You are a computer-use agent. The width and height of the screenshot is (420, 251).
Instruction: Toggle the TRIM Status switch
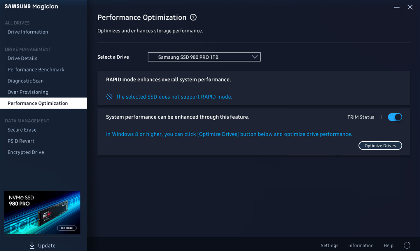tap(395, 117)
